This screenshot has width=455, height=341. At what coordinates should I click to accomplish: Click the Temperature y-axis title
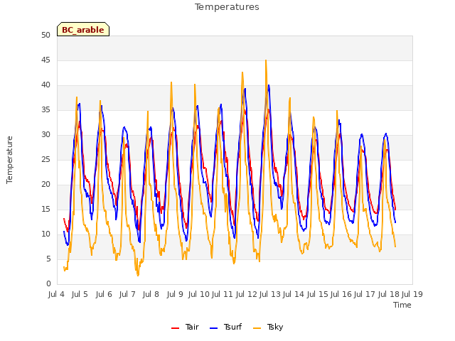pyautogui.click(x=9, y=160)
